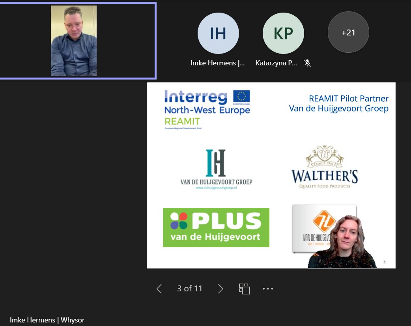Click the green REAMIT project label
The image size is (411, 326).
[x=182, y=121]
